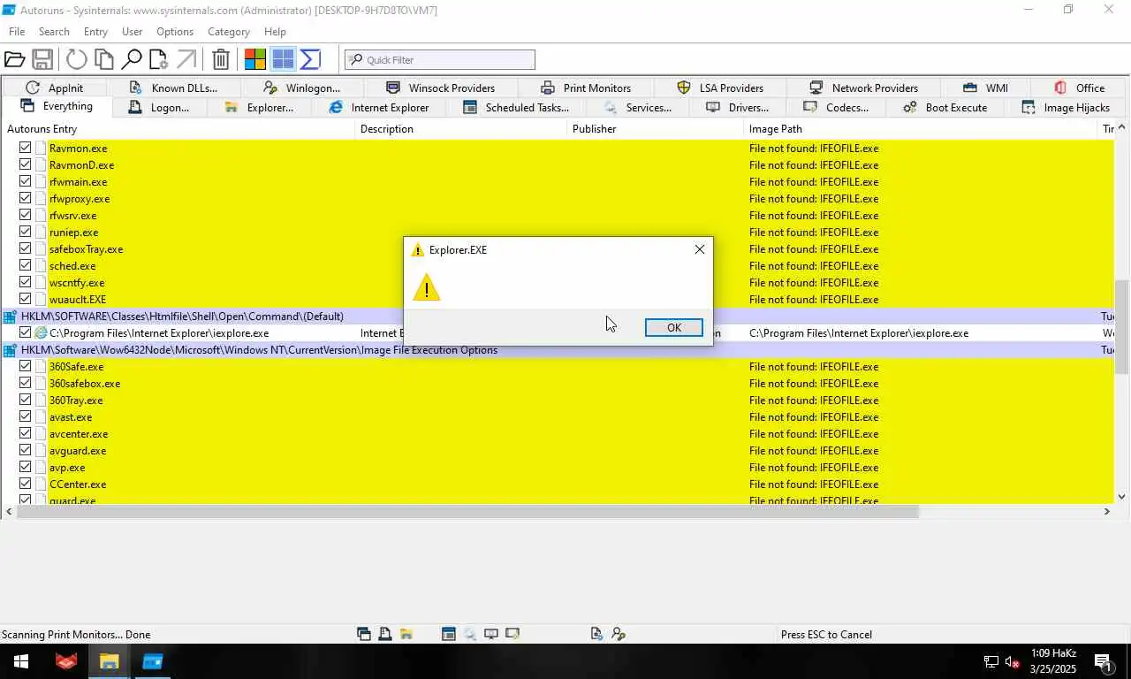Click the Delete trash can toolbar icon
The height and width of the screenshot is (679, 1131).
pyautogui.click(x=221, y=59)
